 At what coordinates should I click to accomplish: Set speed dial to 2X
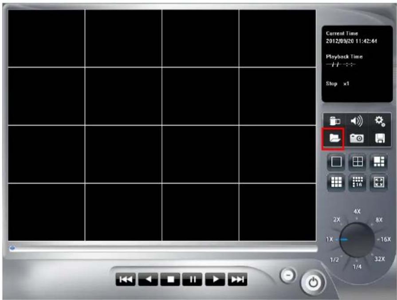tap(337, 220)
